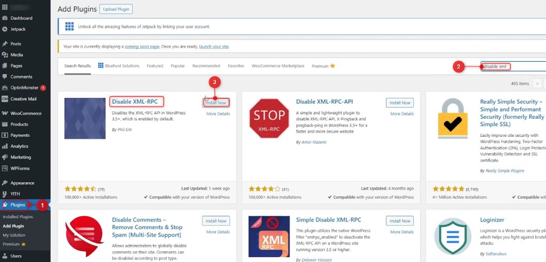Open More Details for Disable Comments
Screen dimensions: 546x262
(x=218, y=232)
